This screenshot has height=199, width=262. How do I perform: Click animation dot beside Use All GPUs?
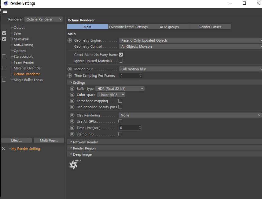72,121
